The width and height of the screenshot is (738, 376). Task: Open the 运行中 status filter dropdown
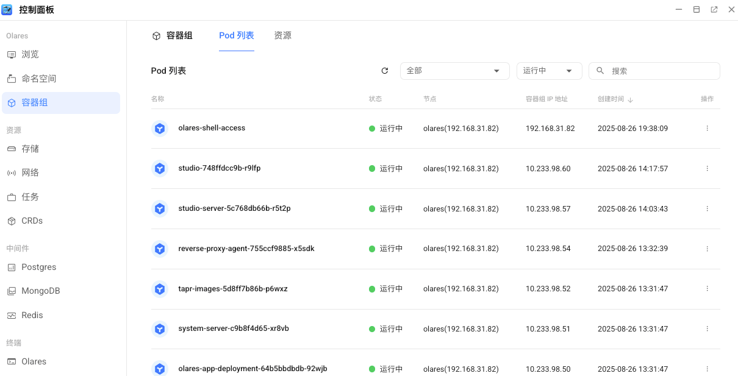point(549,71)
